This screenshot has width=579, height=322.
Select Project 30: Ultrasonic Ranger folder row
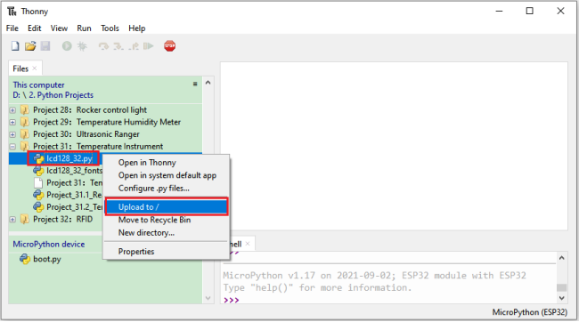pos(86,134)
